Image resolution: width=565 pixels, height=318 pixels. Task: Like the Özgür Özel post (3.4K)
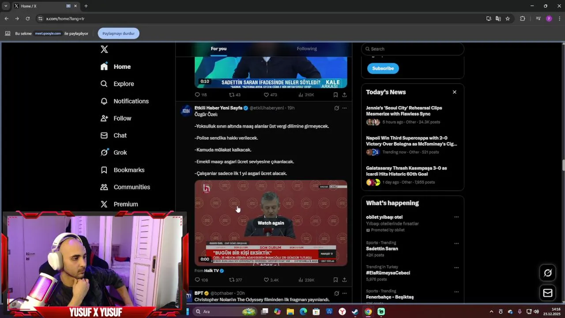coord(271,280)
